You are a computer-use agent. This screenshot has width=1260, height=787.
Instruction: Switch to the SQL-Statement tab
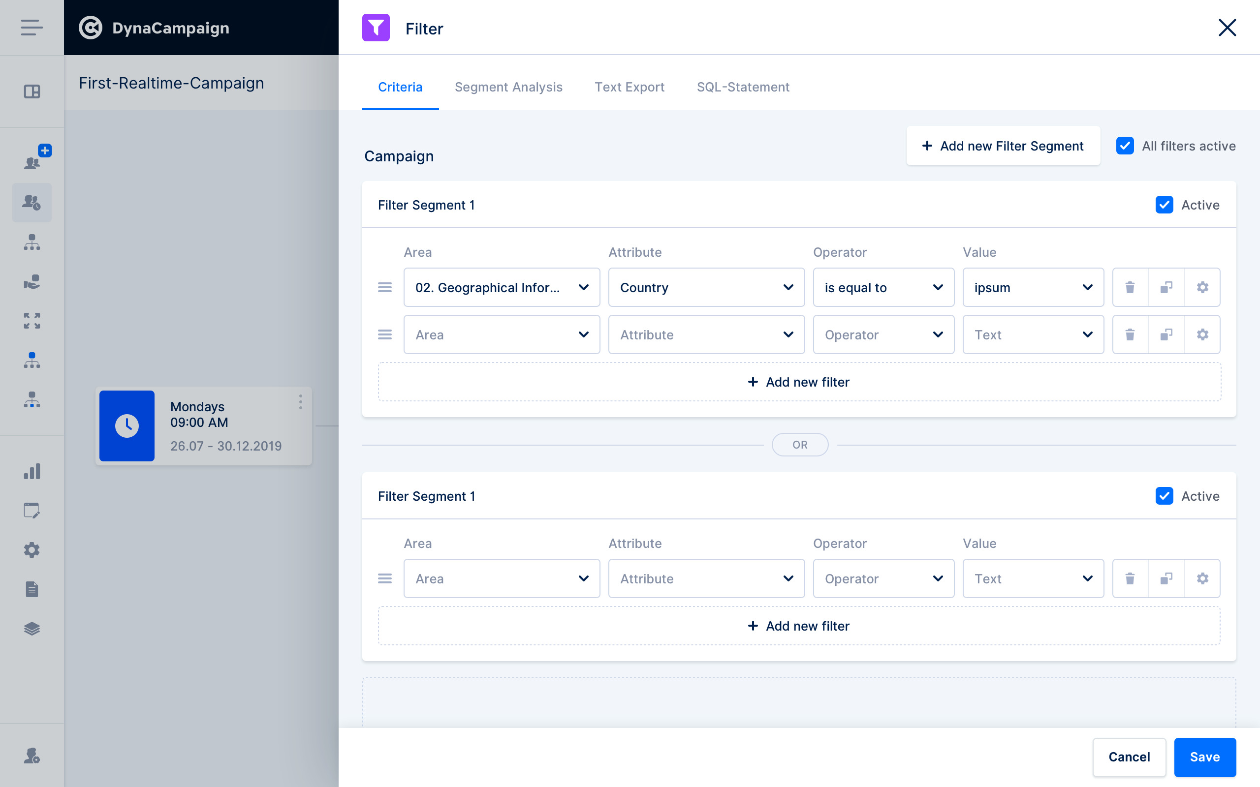pyautogui.click(x=743, y=87)
